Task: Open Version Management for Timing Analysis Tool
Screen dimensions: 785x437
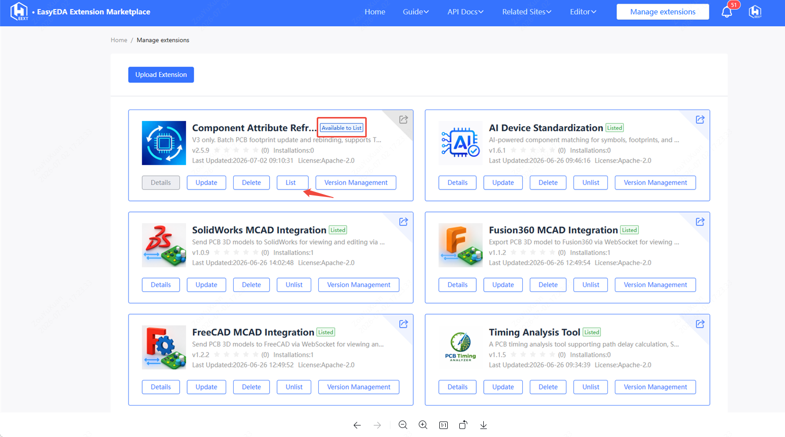Action: [x=655, y=387]
